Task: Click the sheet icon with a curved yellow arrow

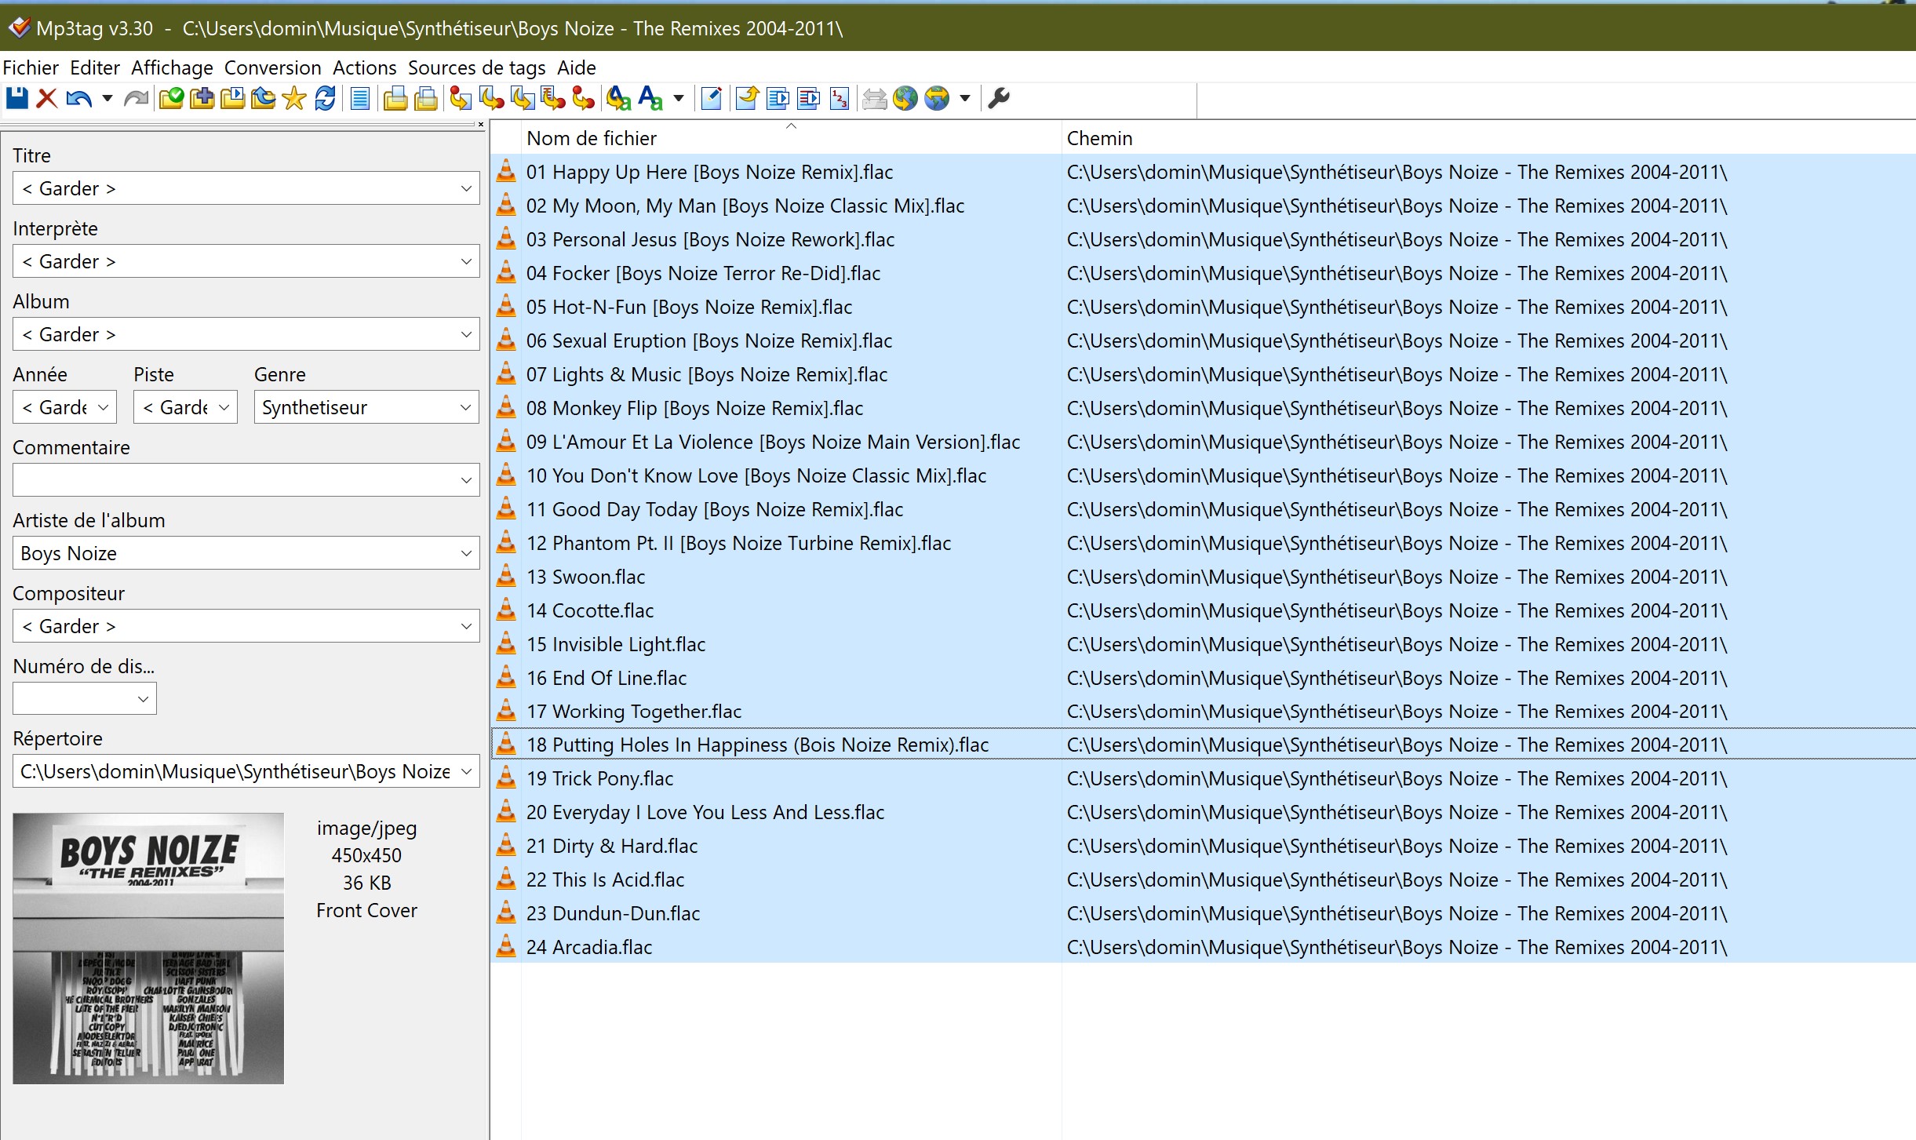Action: pos(747,98)
